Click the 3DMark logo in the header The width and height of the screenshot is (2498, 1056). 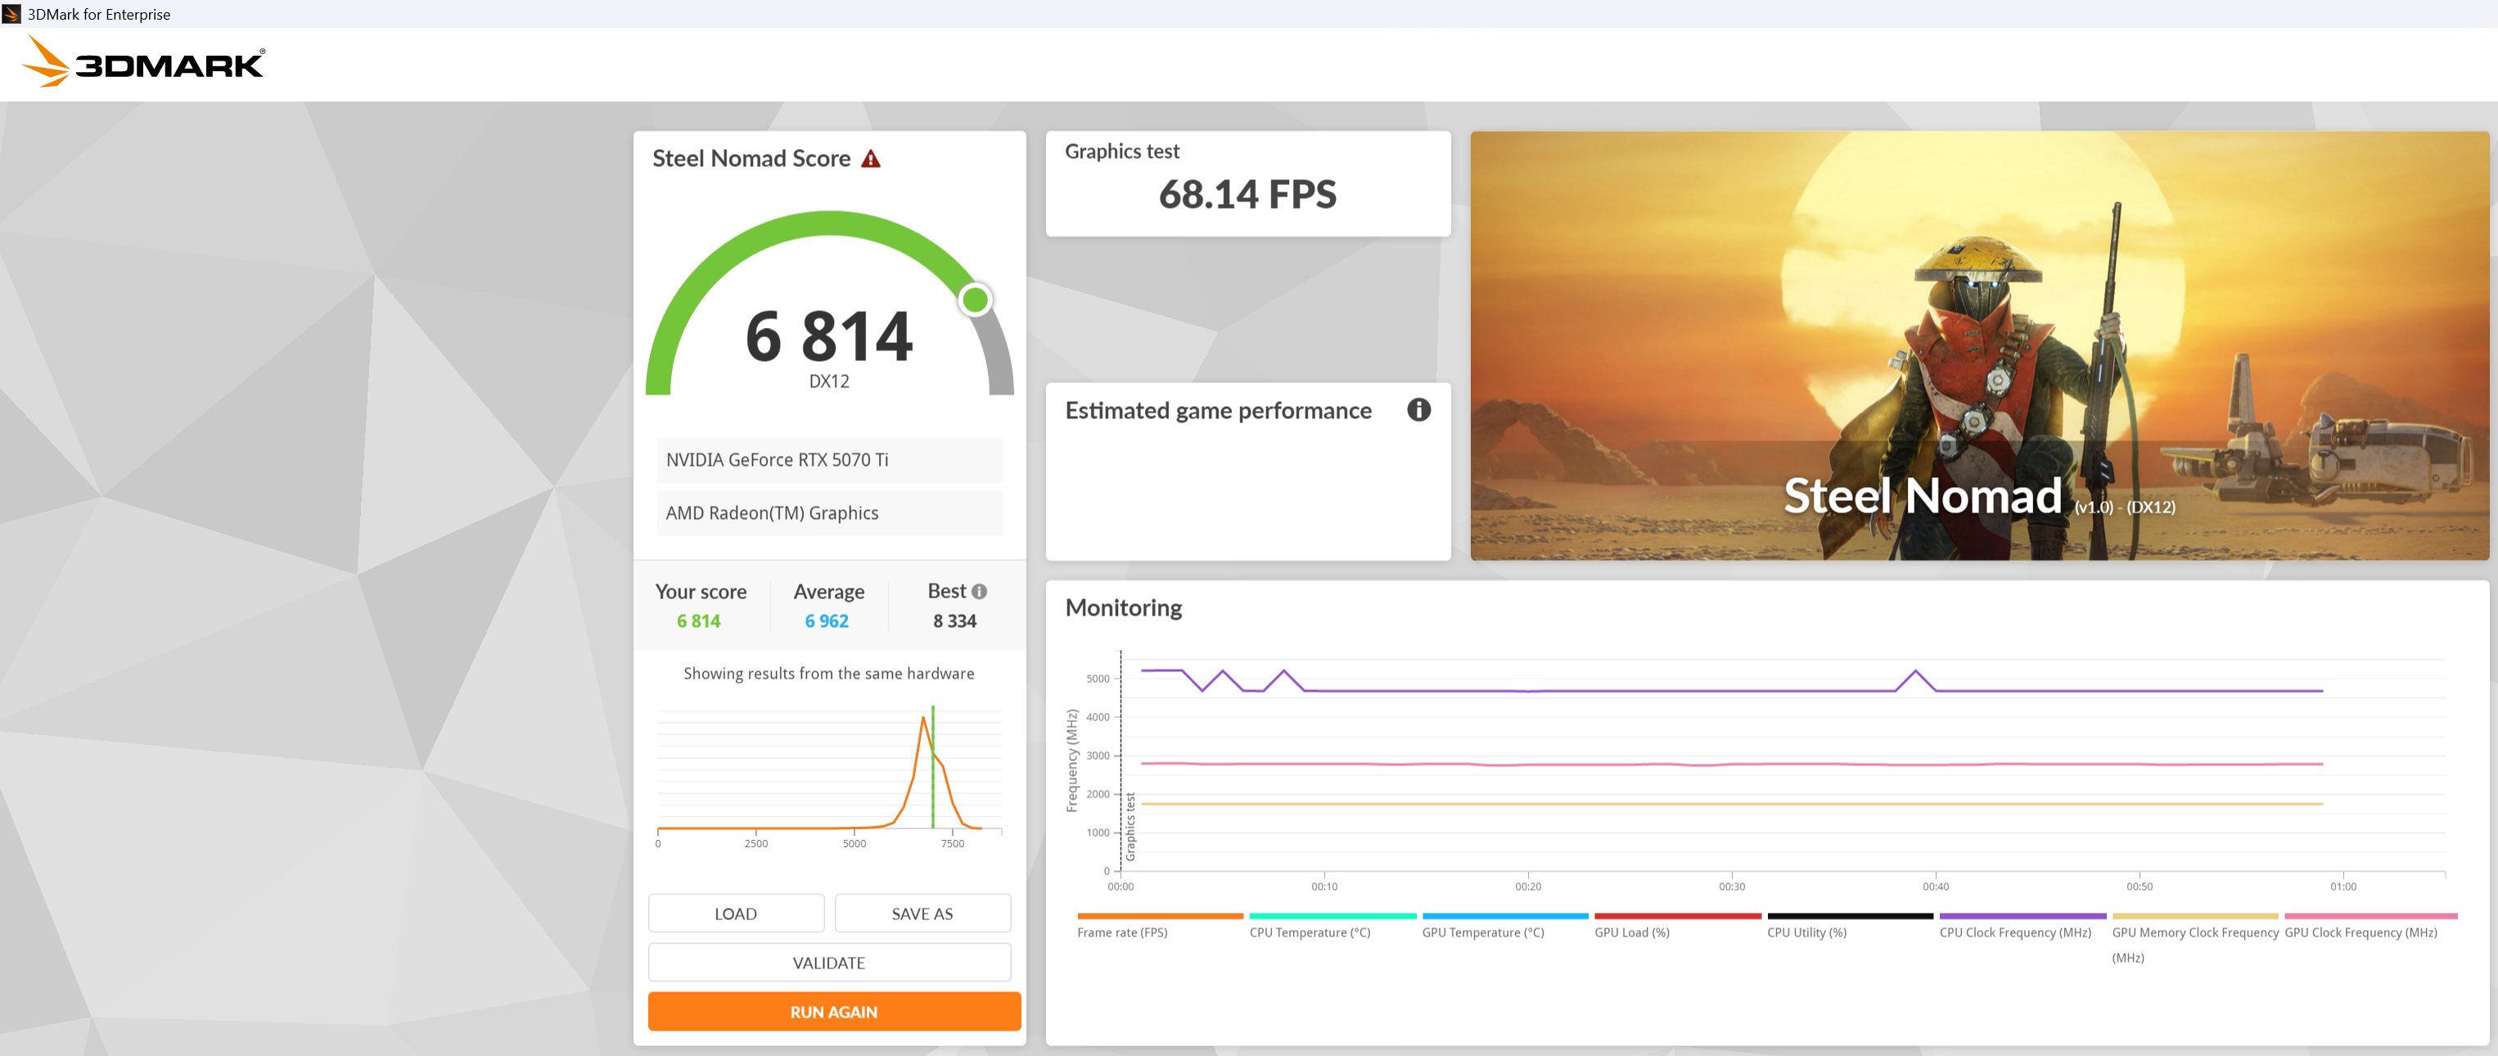142,62
